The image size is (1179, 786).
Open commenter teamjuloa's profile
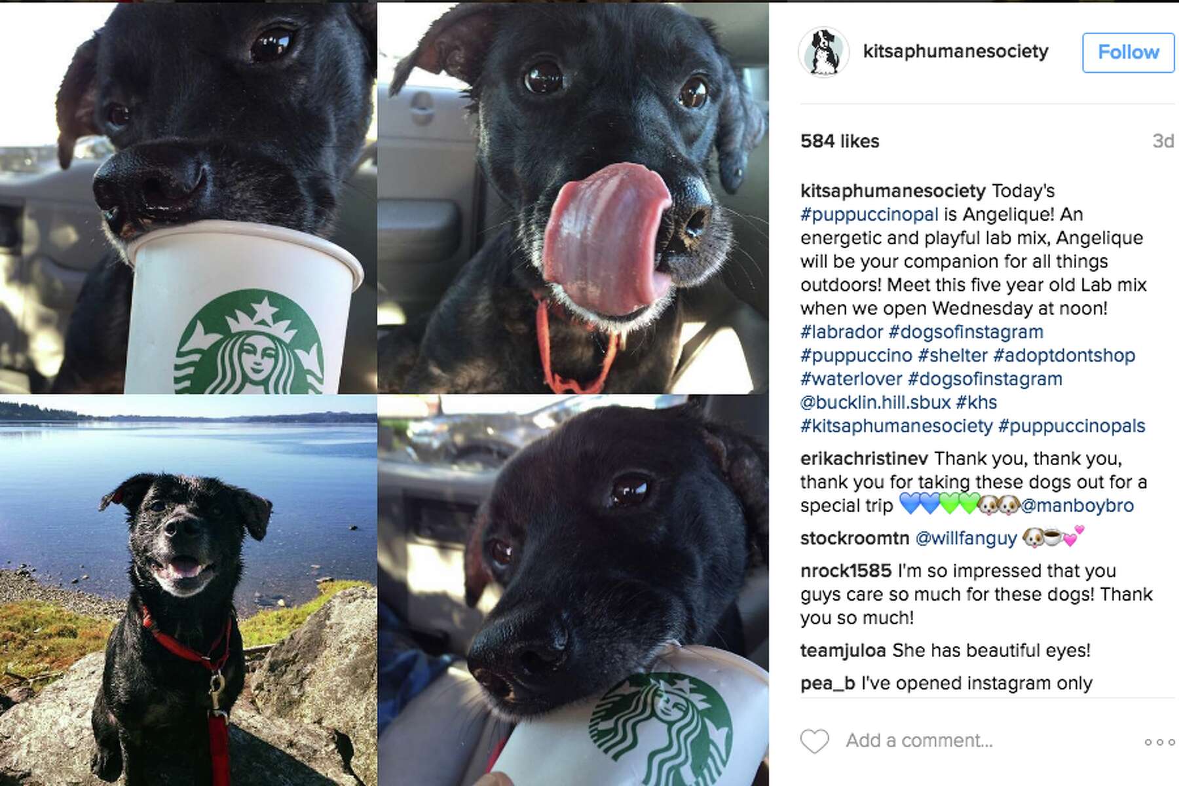click(x=843, y=651)
